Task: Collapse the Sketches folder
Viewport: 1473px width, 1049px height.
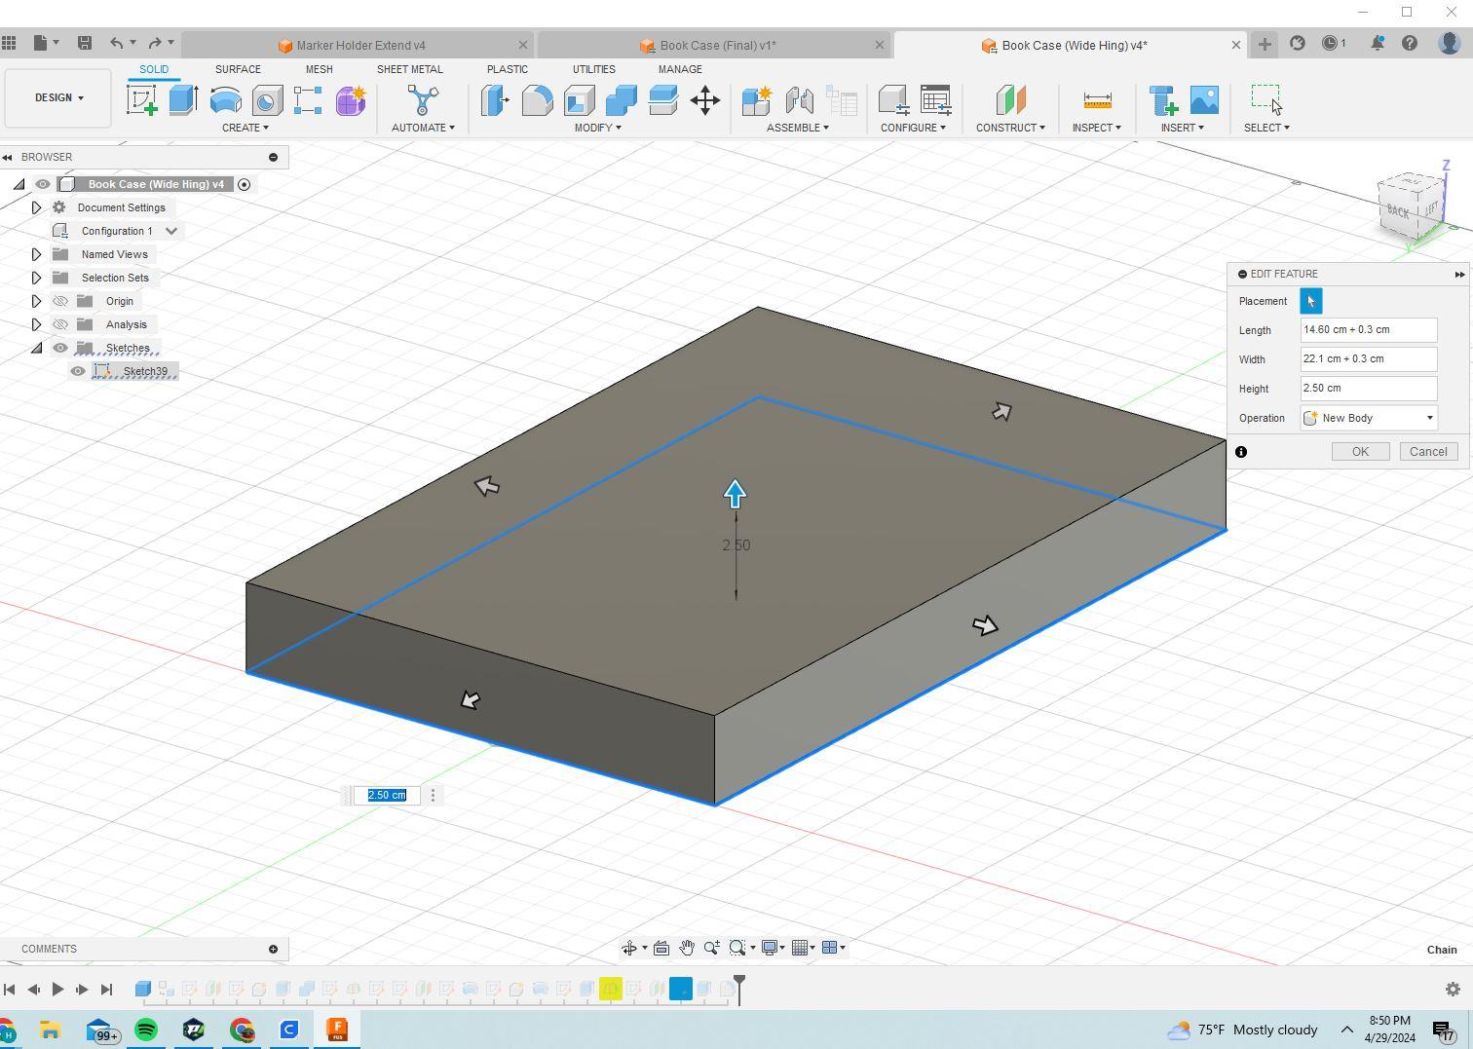Action: pyautogui.click(x=36, y=348)
